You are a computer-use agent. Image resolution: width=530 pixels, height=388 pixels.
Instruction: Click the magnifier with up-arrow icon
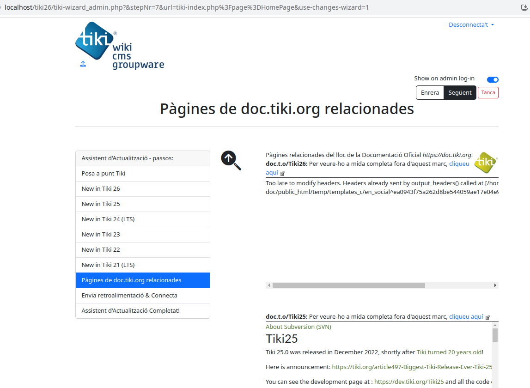coord(231,160)
